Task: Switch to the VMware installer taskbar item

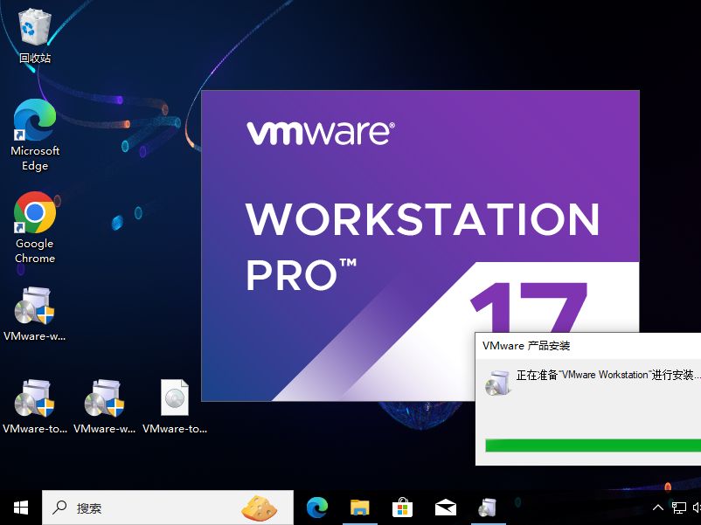Action: point(489,508)
